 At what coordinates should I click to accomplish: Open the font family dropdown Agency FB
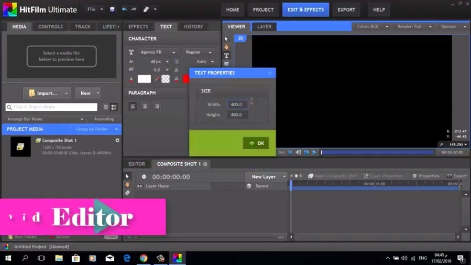click(157, 52)
